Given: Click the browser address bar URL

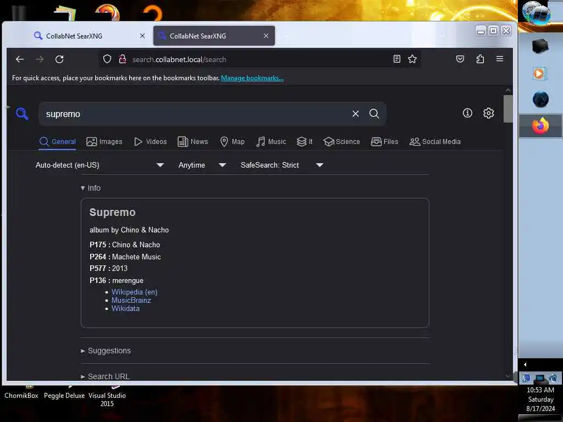Looking at the screenshot, I should (179, 59).
